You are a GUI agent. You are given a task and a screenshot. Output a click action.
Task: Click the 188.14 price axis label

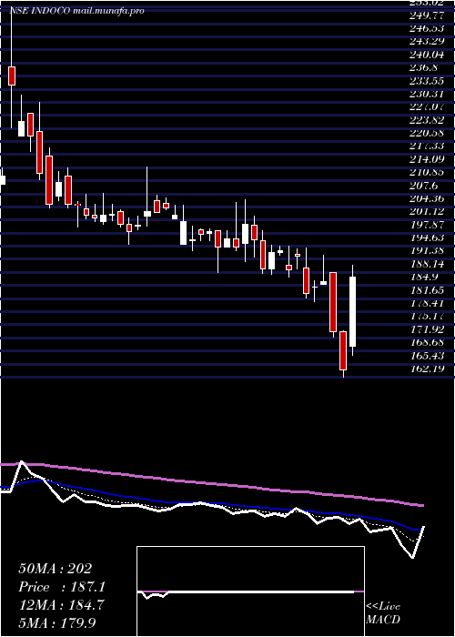click(x=429, y=263)
